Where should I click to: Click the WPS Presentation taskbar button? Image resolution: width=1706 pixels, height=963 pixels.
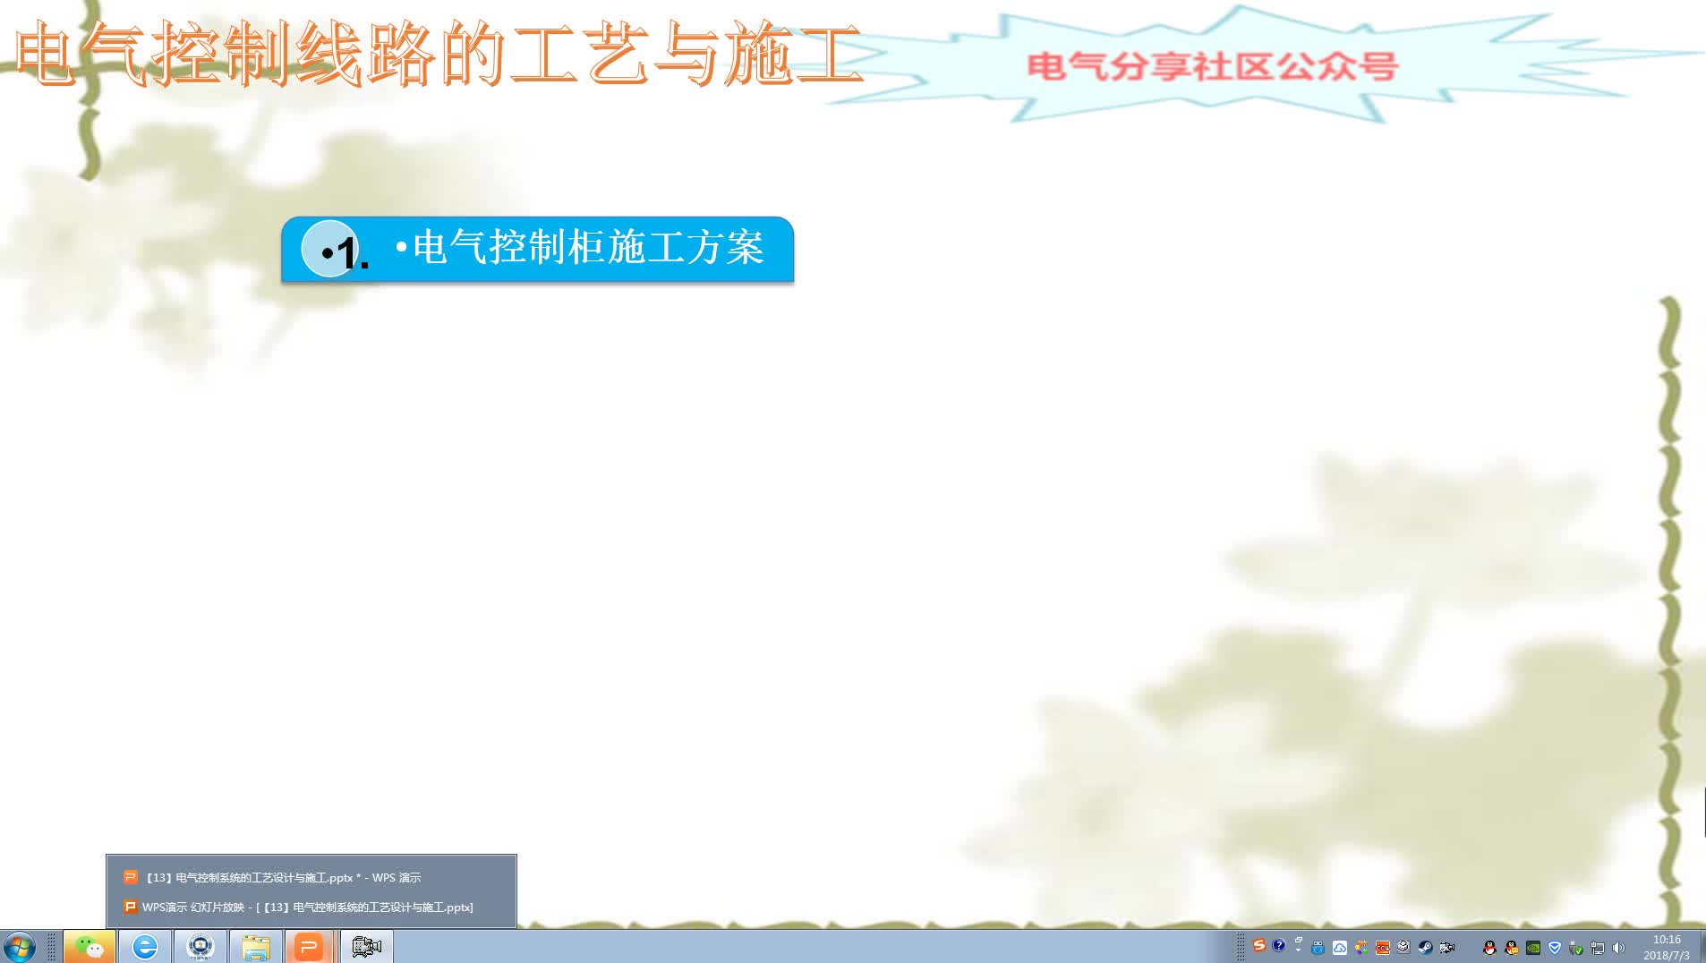310,946
